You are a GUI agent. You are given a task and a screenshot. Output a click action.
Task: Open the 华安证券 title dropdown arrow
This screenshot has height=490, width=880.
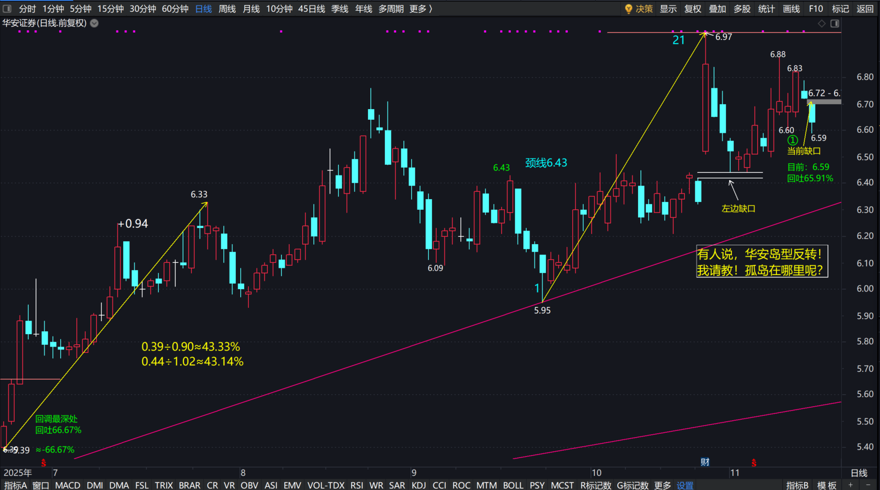pos(95,23)
